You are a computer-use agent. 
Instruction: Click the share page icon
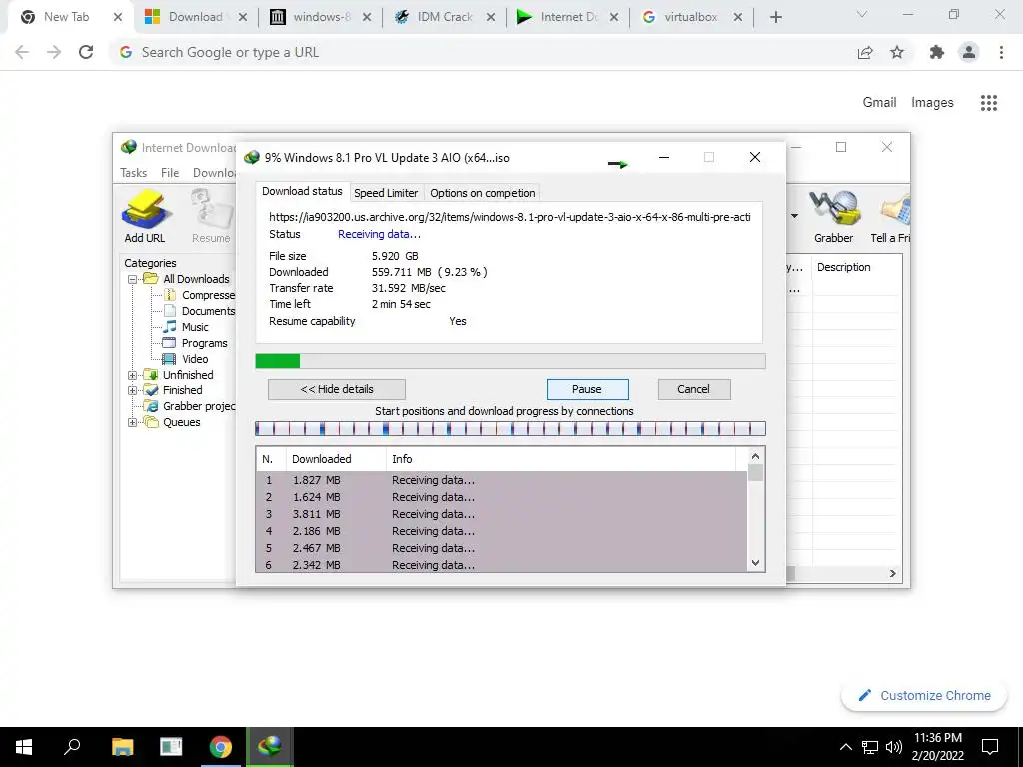tap(865, 52)
